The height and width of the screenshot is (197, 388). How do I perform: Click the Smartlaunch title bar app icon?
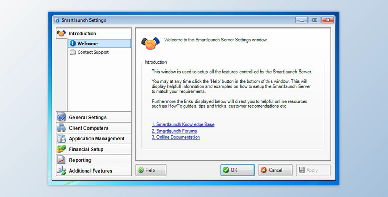(x=57, y=20)
